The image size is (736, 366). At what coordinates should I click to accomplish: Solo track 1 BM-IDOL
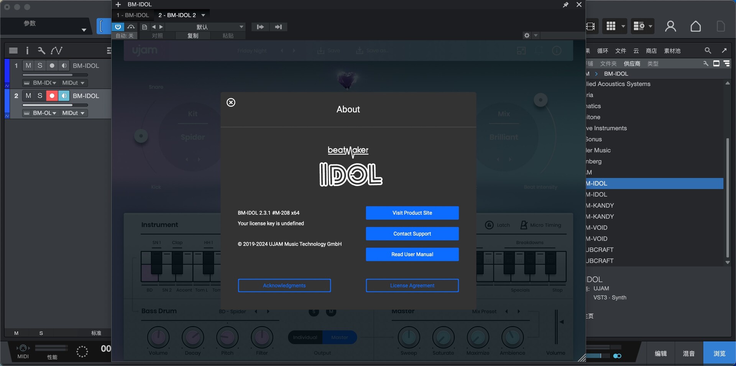click(40, 66)
